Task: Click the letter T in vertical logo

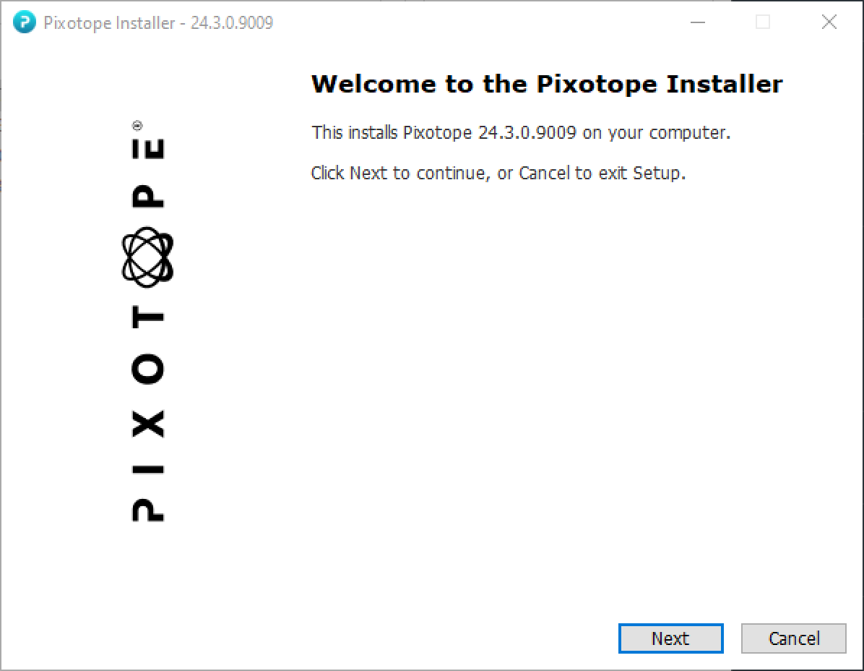Action: click(147, 317)
